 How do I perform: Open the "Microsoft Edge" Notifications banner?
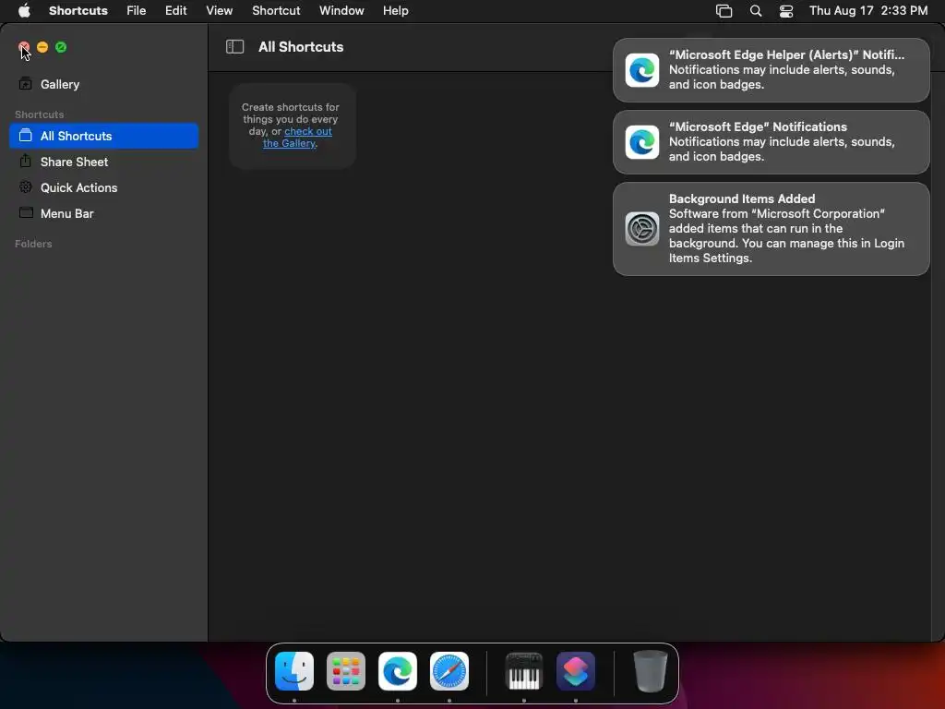pyautogui.click(x=771, y=141)
